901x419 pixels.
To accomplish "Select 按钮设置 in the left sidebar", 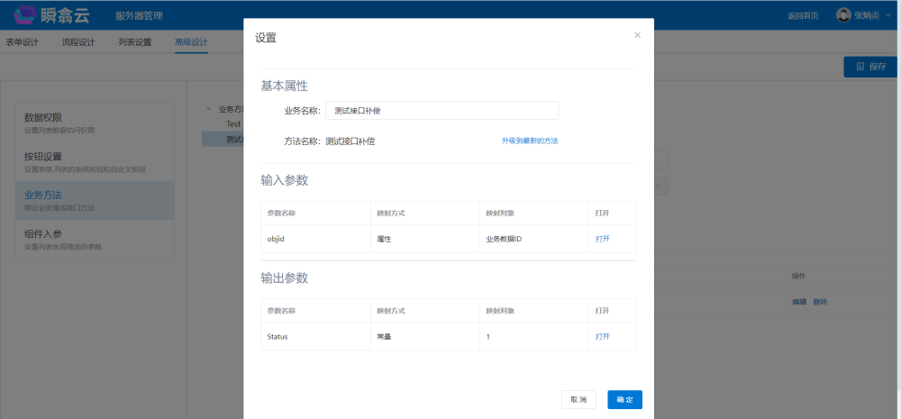I will pyautogui.click(x=43, y=157).
